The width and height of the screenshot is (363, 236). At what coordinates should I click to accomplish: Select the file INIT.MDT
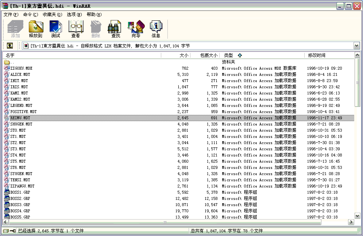point(19,81)
